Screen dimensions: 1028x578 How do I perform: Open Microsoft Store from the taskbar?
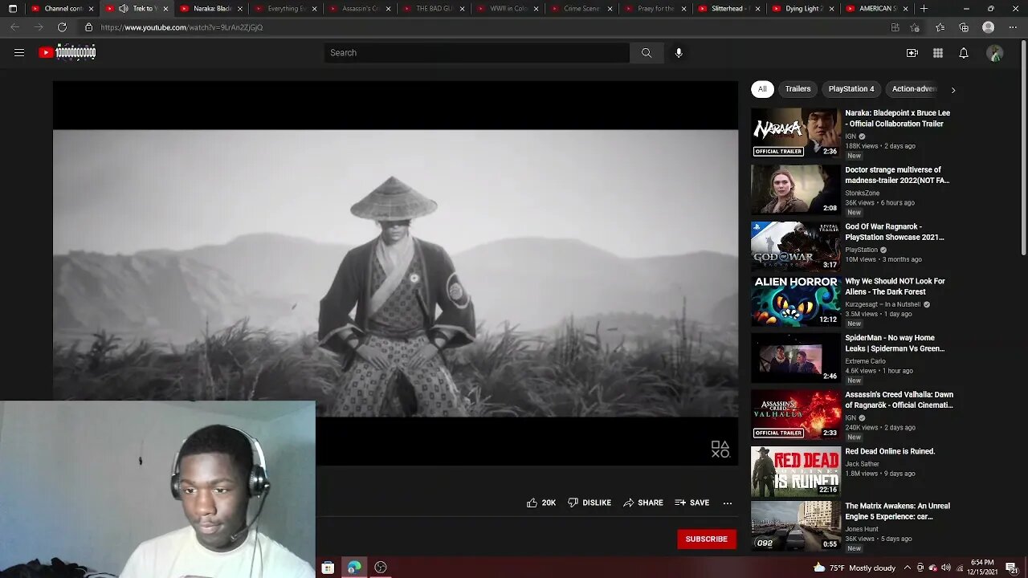coord(328,568)
